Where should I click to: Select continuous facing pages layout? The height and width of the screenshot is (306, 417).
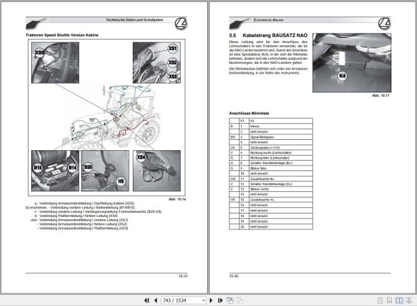(x=409, y=300)
